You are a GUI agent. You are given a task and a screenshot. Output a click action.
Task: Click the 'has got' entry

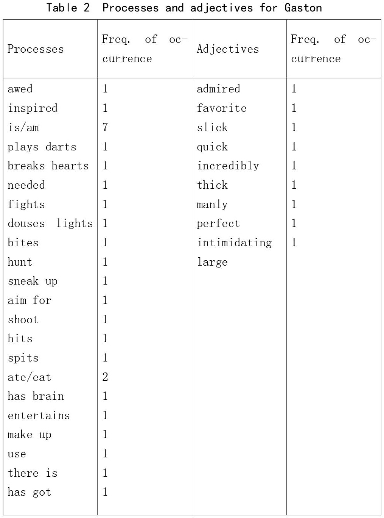click(x=29, y=492)
